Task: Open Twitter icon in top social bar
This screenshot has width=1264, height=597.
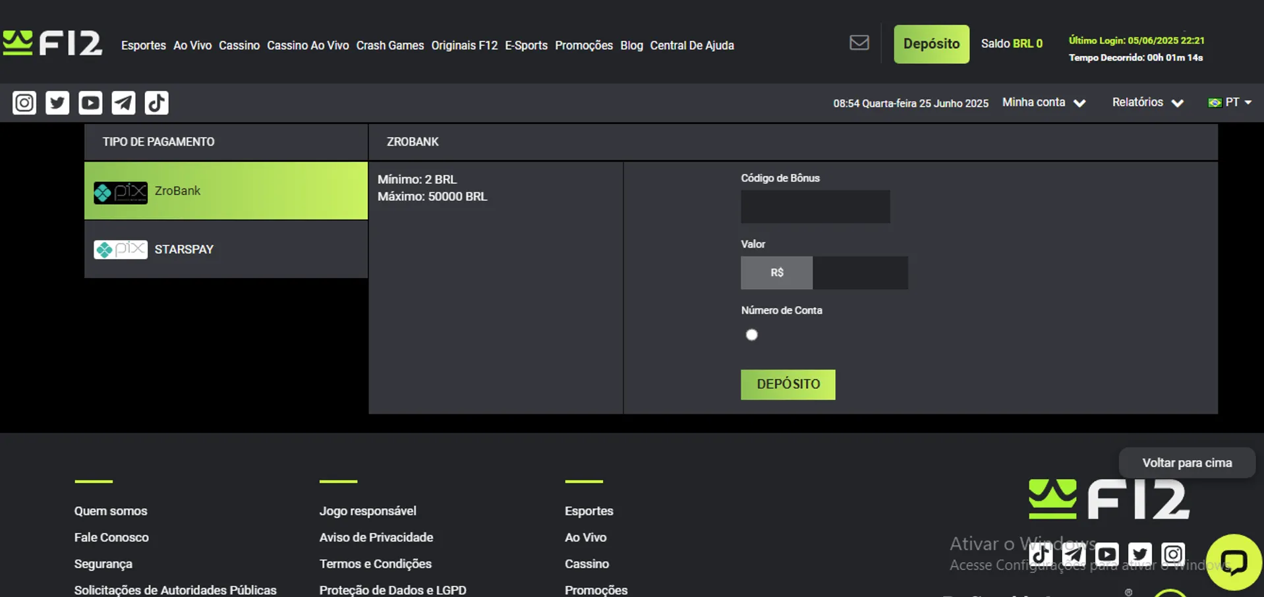Action: [57, 103]
